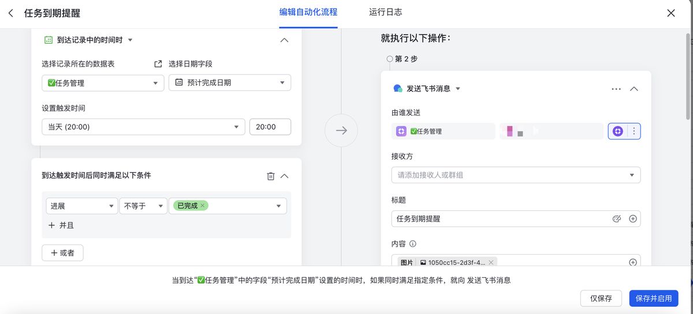Expand the 不等于 operator dropdown
693x314 pixels.
point(143,206)
